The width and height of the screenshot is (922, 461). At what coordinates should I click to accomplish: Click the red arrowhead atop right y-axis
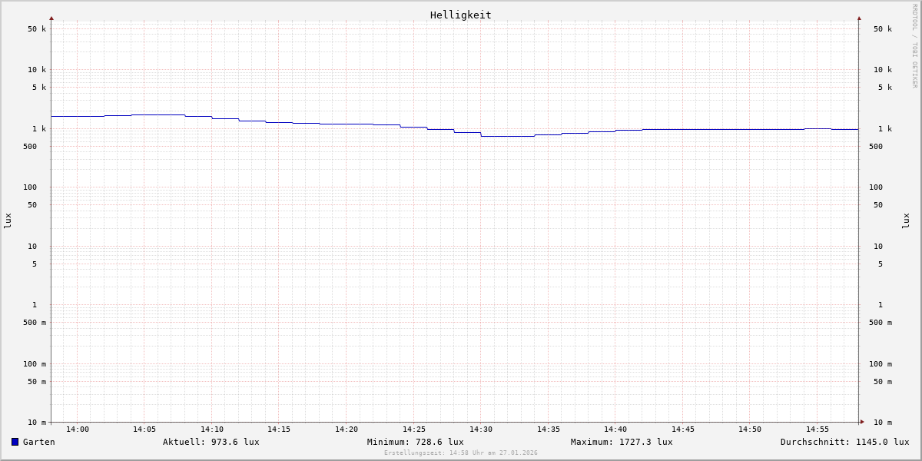tap(859, 18)
